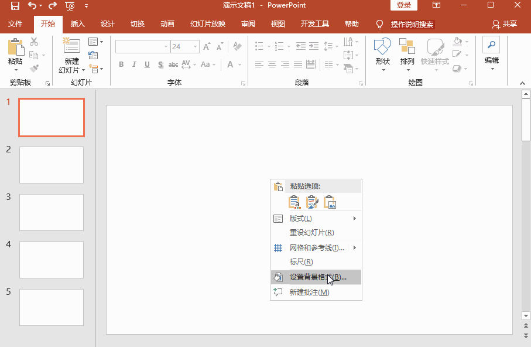Switch to the 插入 (Insert) ribbon tab
Viewport: 531px width, 347px height.
77,24
